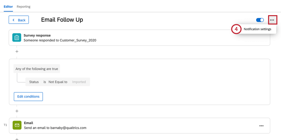Click plus icon below the conditions block
The height and width of the screenshot is (140, 281).
[17, 111]
